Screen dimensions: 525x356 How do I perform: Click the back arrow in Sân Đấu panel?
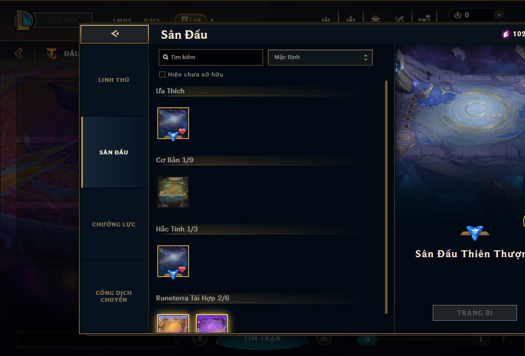tap(115, 33)
